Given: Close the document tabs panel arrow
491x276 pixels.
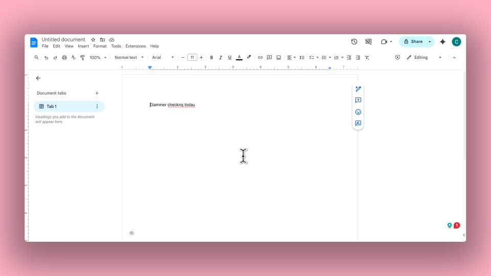Looking at the screenshot, I should tap(38, 78).
